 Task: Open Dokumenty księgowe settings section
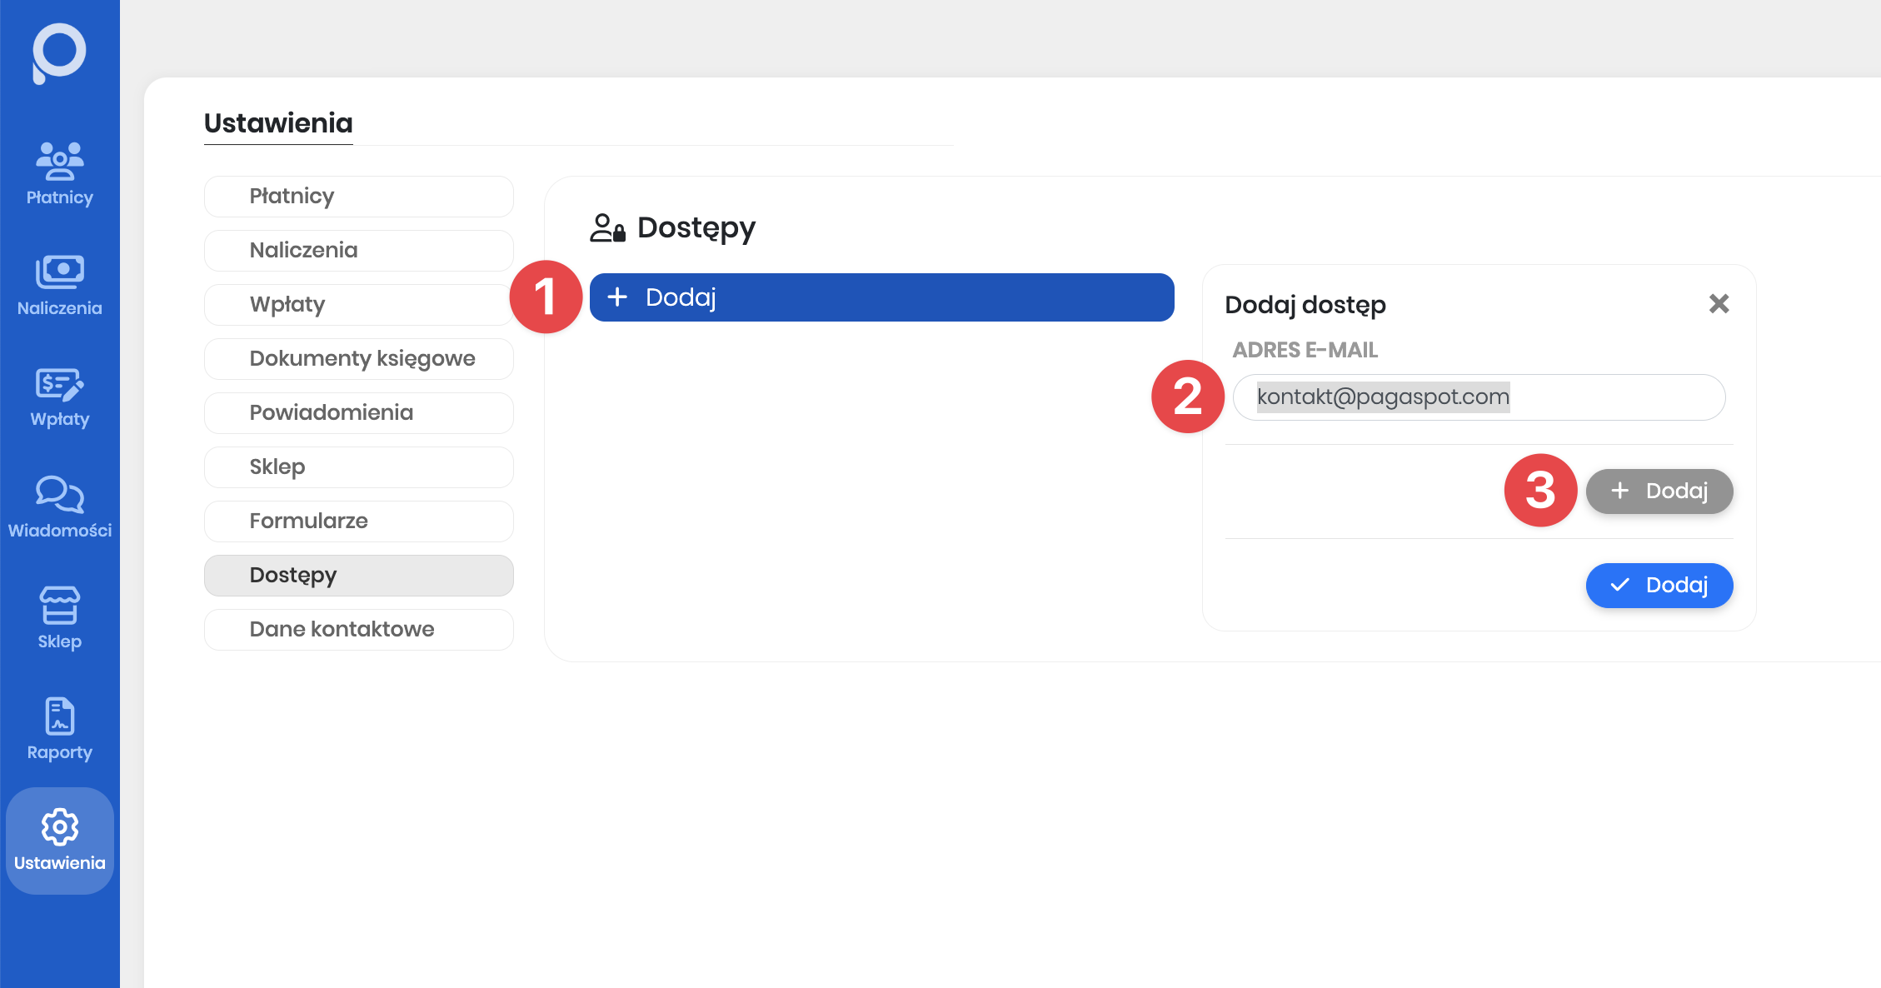[x=358, y=359]
